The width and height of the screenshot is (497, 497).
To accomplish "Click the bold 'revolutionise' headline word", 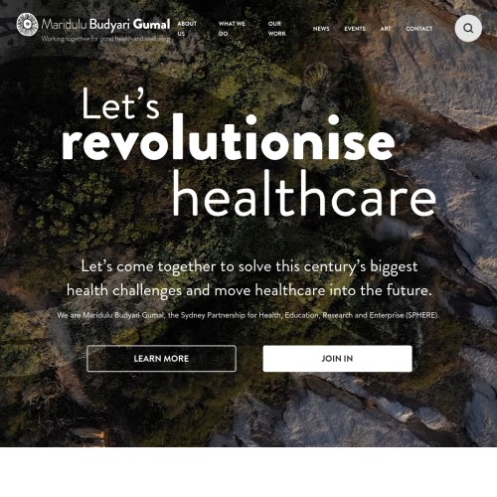I will click(229, 138).
